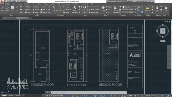Click the Paste clipboard tool
172x97 pixels.
157,9
